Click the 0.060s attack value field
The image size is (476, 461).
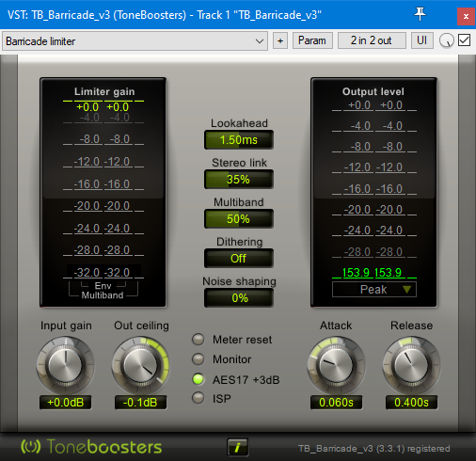(x=336, y=403)
